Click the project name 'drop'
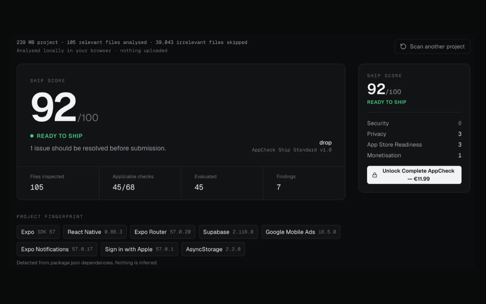Screen dimensions: 486x304 pyautogui.click(x=325, y=142)
